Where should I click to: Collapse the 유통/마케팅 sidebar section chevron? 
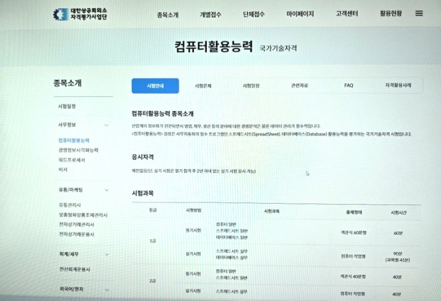(106, 190)
